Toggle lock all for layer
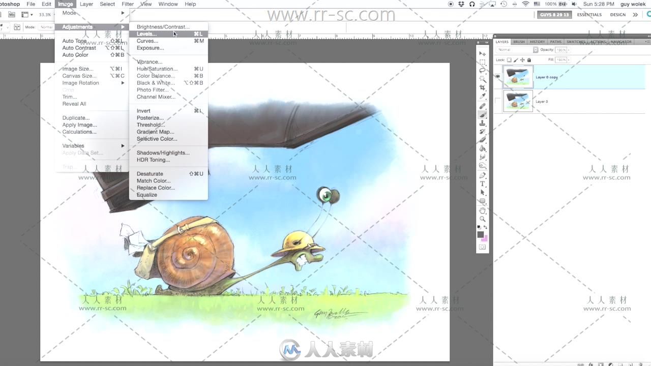 (x=529, y=60)
